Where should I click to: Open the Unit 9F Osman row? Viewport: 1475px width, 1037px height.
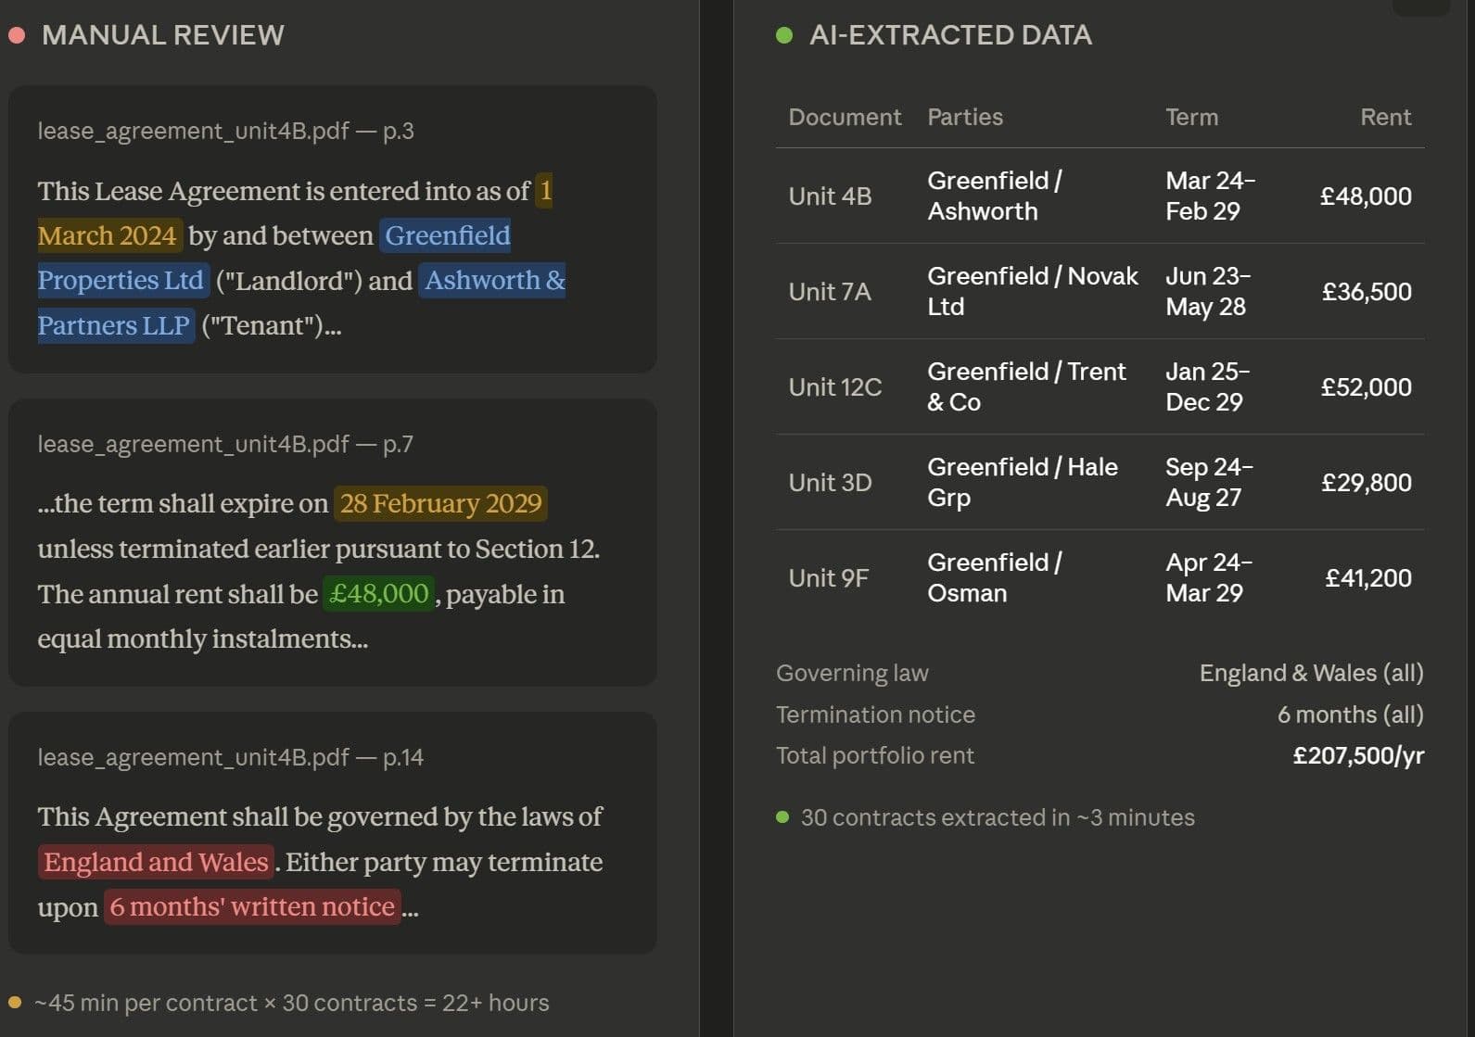pos(1100,577)
